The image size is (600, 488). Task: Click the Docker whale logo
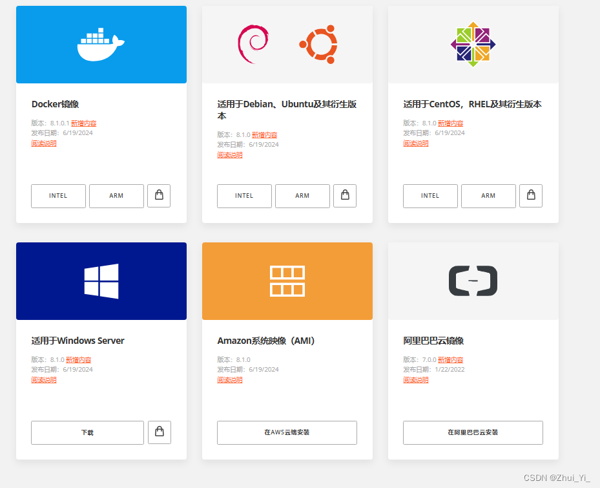coord(101,45)
